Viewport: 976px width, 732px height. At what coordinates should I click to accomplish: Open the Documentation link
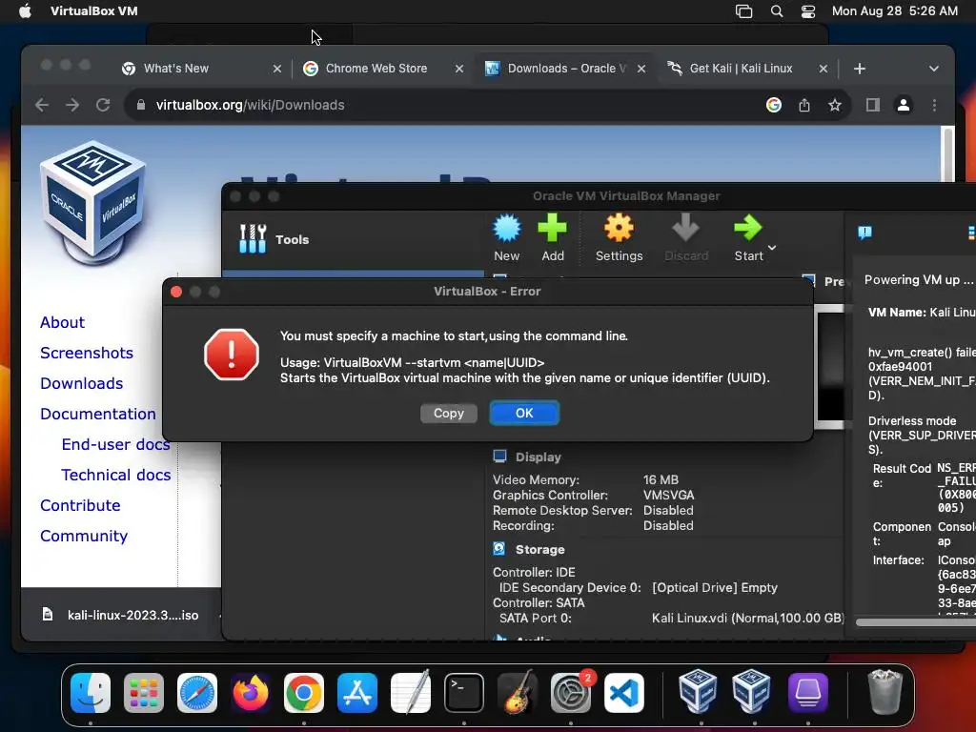pyautogui.click(x=98, y=414)
